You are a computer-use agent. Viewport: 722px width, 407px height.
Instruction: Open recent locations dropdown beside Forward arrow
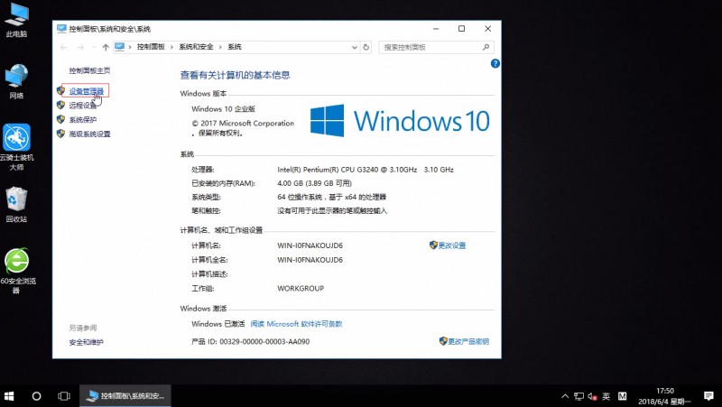94,47
